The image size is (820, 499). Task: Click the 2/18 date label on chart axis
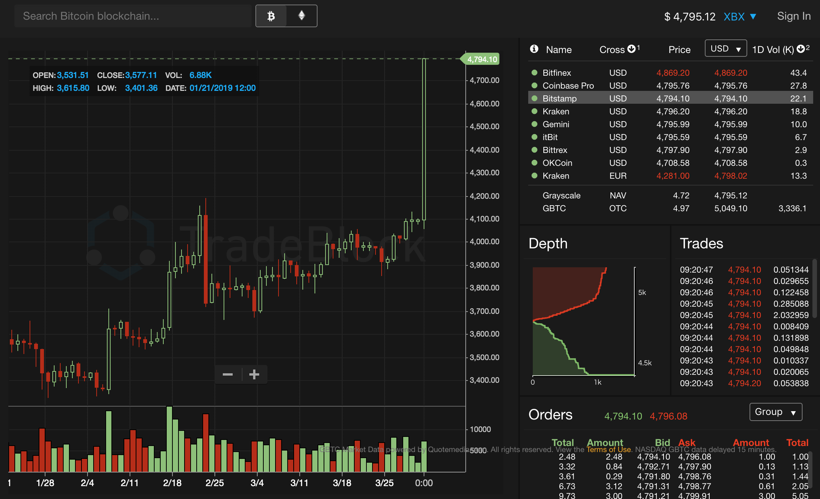[172, 483]
